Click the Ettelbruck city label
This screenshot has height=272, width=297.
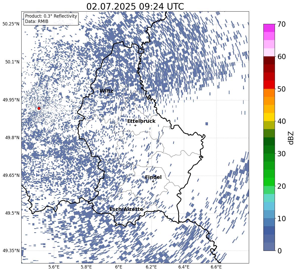[141, 121]
